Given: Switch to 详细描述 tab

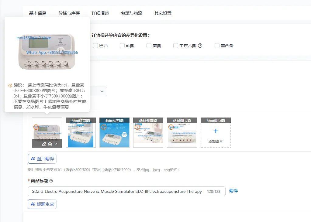Looking at the screenshot, I should [x=100, y=13].
